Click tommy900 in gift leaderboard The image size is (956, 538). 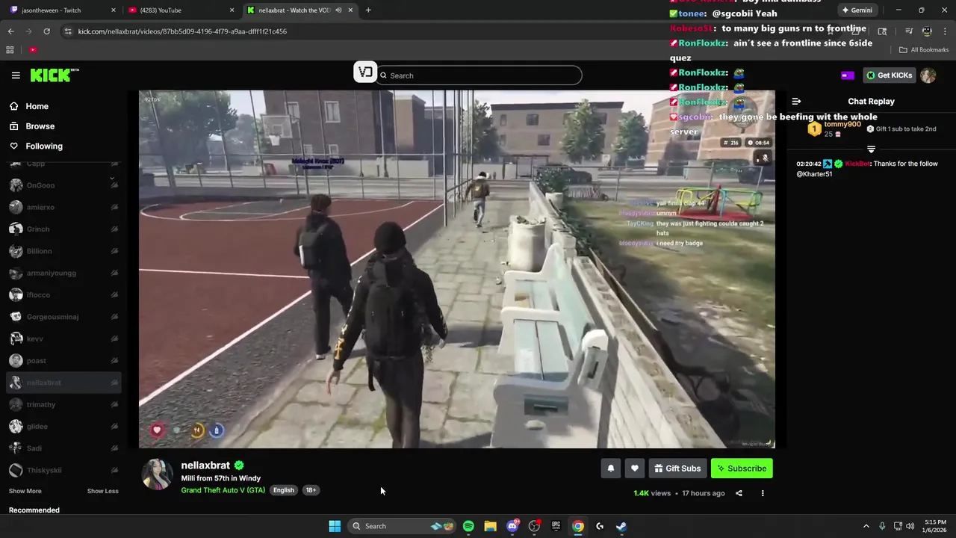[x=842, y=125]
